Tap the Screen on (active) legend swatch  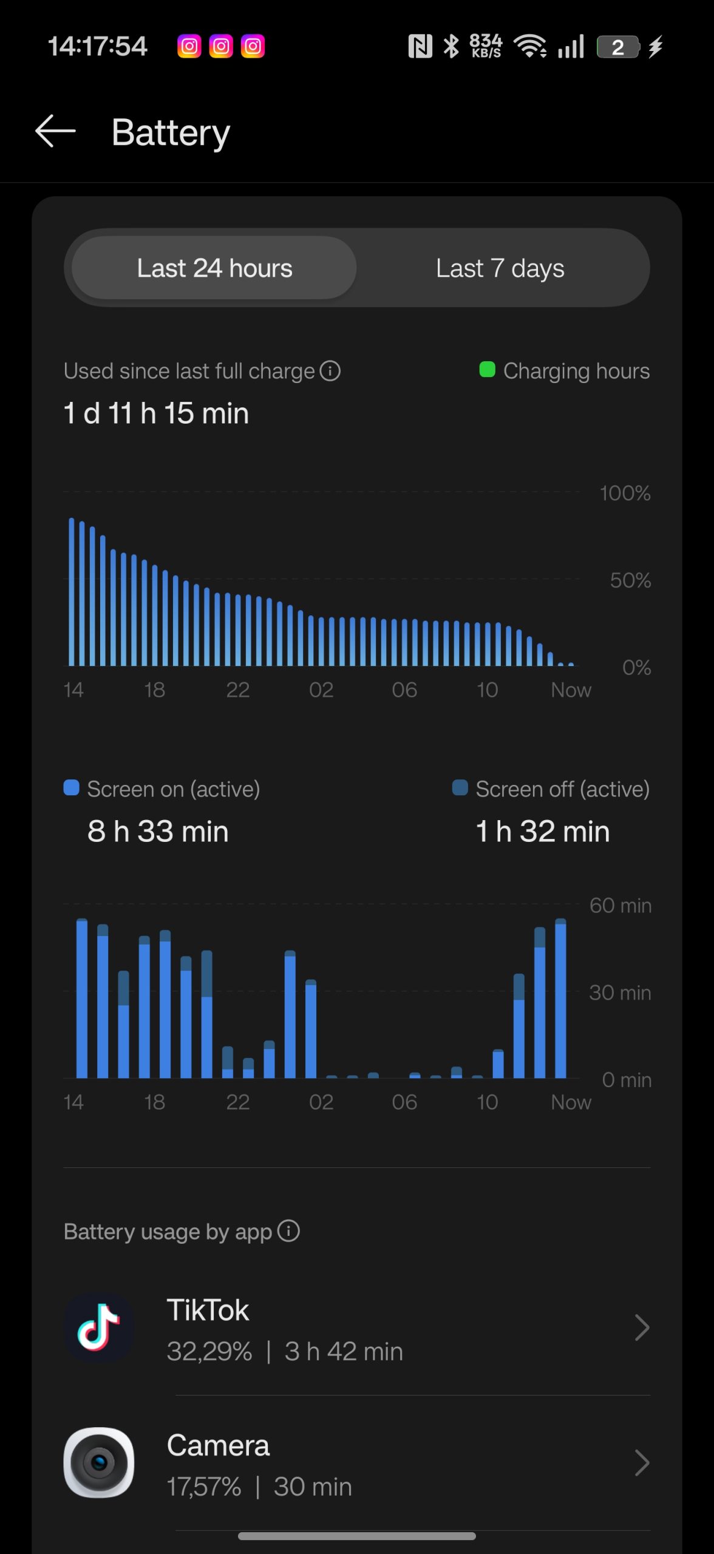point(72,788)
